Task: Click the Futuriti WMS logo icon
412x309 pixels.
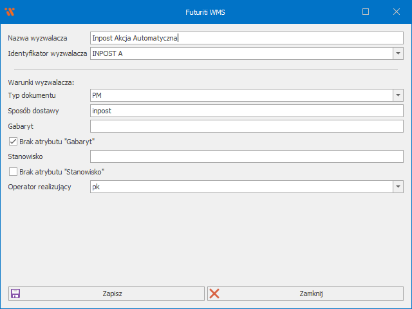Action: (x=10, y=12)
